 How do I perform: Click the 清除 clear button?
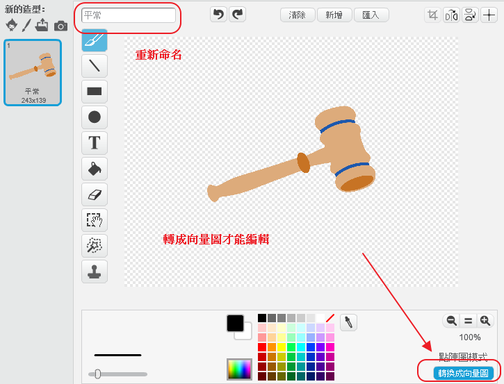point(298,15)
